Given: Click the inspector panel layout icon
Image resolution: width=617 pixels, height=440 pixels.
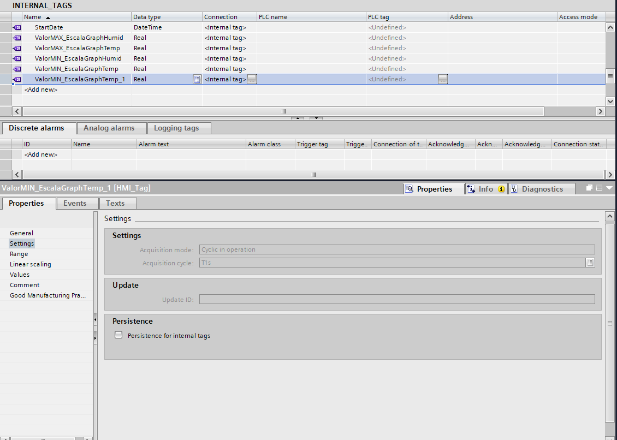Looking at the screenshot, I should pos(599,188).
